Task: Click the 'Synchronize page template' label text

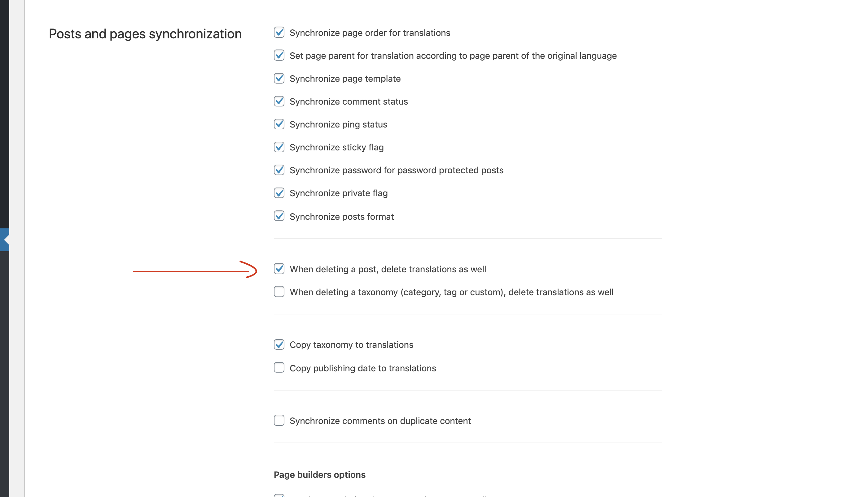Action: click(345, 78)
